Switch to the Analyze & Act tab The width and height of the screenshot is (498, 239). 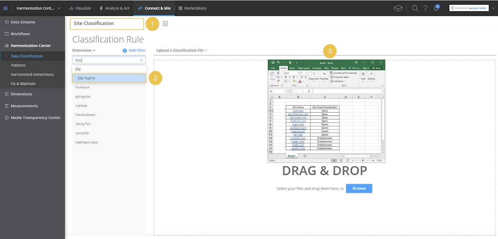coord(114,8)
